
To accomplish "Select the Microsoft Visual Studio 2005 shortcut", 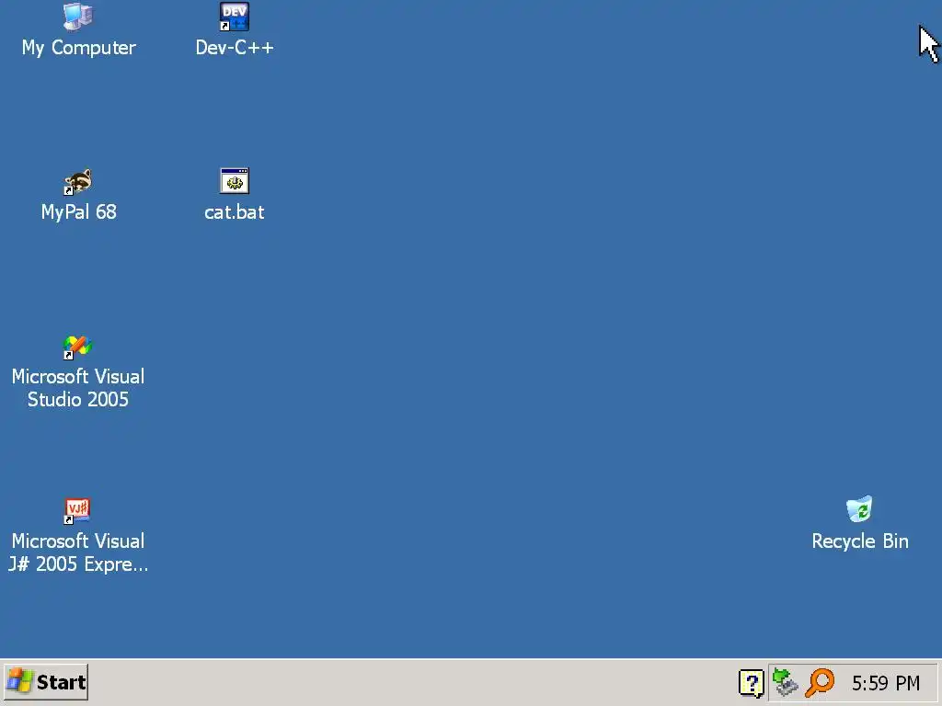I will click(78, 347).
